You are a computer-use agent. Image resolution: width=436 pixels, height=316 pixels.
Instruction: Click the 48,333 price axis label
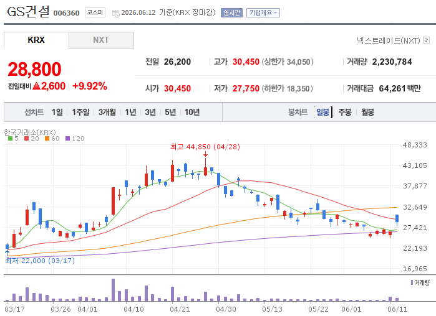415,145
